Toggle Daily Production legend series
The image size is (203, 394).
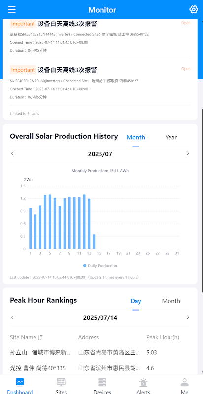point(100,266)
